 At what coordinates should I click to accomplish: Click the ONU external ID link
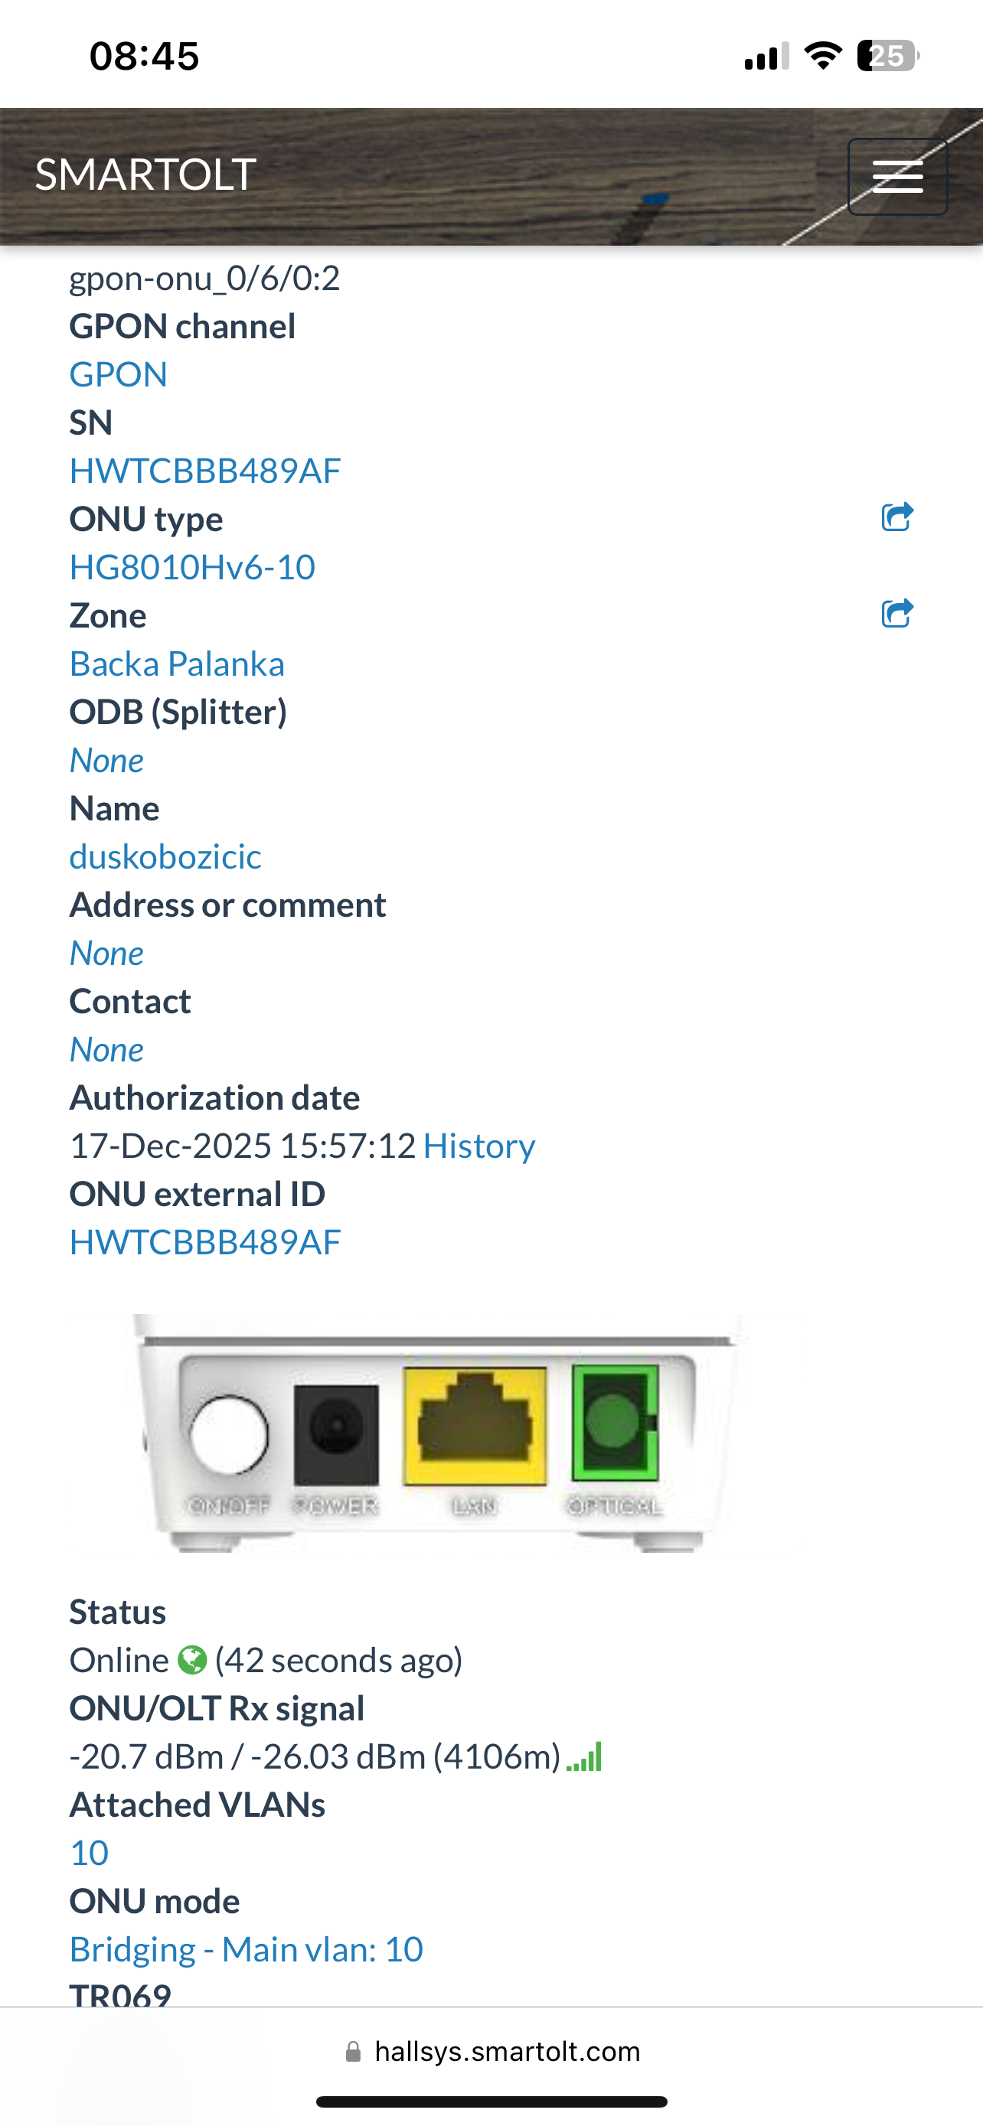tap(204, 1243)
